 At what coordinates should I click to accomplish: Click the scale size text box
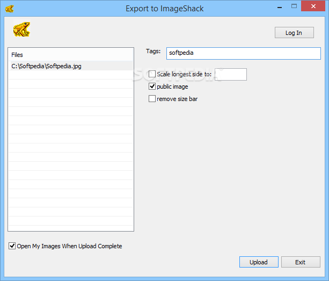(x=231, y=74)
